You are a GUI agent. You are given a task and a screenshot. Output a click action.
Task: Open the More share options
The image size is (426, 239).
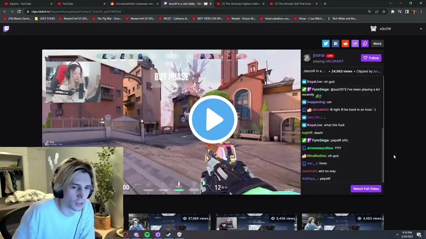tap(377, 43)
